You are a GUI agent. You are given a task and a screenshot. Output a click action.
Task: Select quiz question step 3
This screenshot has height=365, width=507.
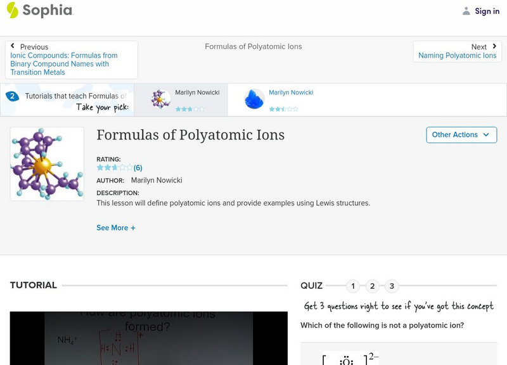[390, 285]
